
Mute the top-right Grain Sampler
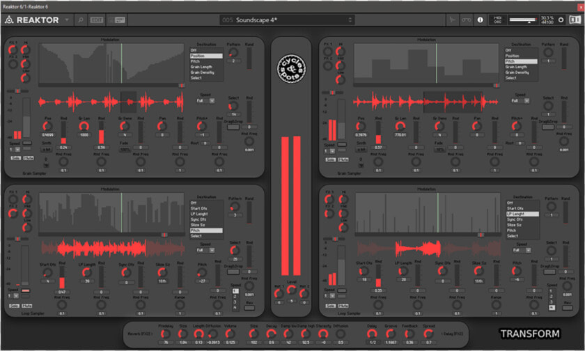point(343,159)
